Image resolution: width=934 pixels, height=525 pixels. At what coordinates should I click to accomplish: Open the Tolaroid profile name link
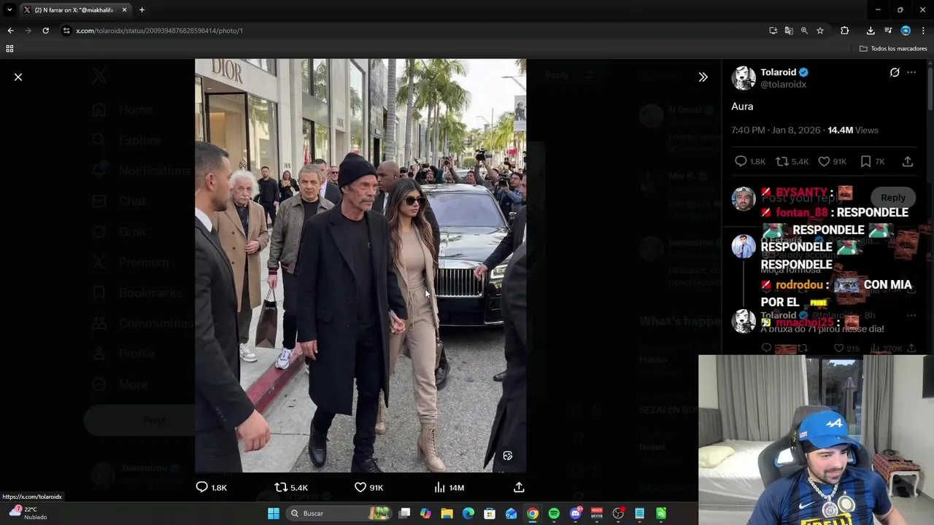[778, 72]
